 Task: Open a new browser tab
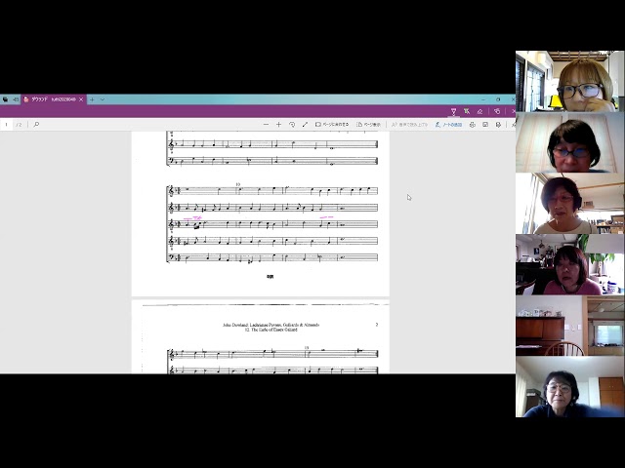coord(92,99)
